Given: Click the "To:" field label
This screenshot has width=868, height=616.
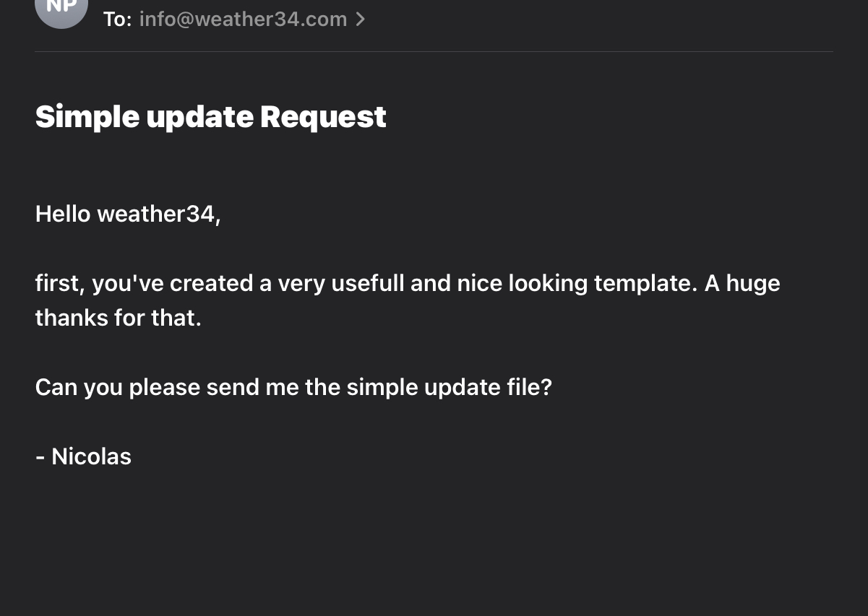Looking at the screenshot, I should tap(117, 19).
